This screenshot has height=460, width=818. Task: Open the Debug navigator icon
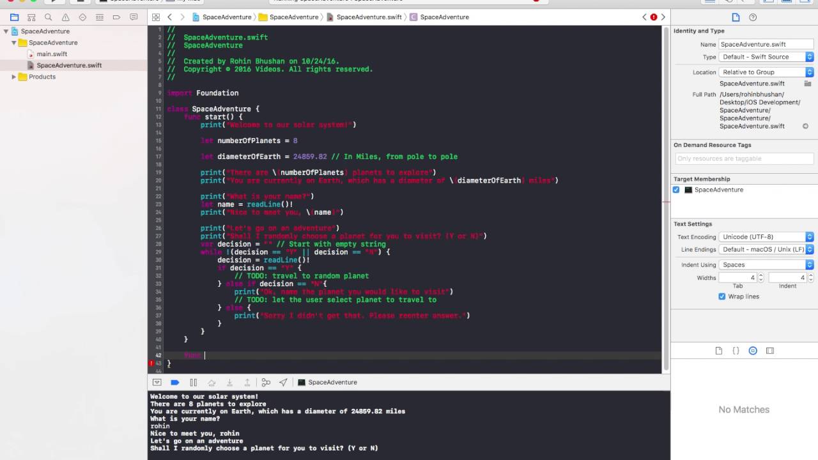point(99,17)
